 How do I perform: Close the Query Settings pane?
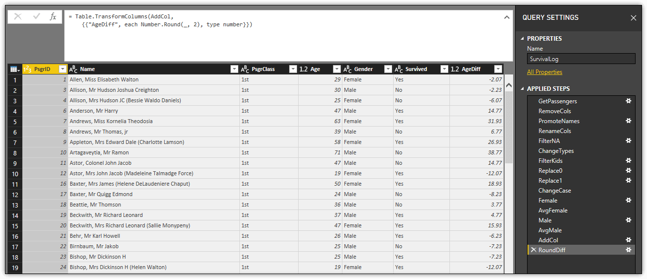point(634,18)
